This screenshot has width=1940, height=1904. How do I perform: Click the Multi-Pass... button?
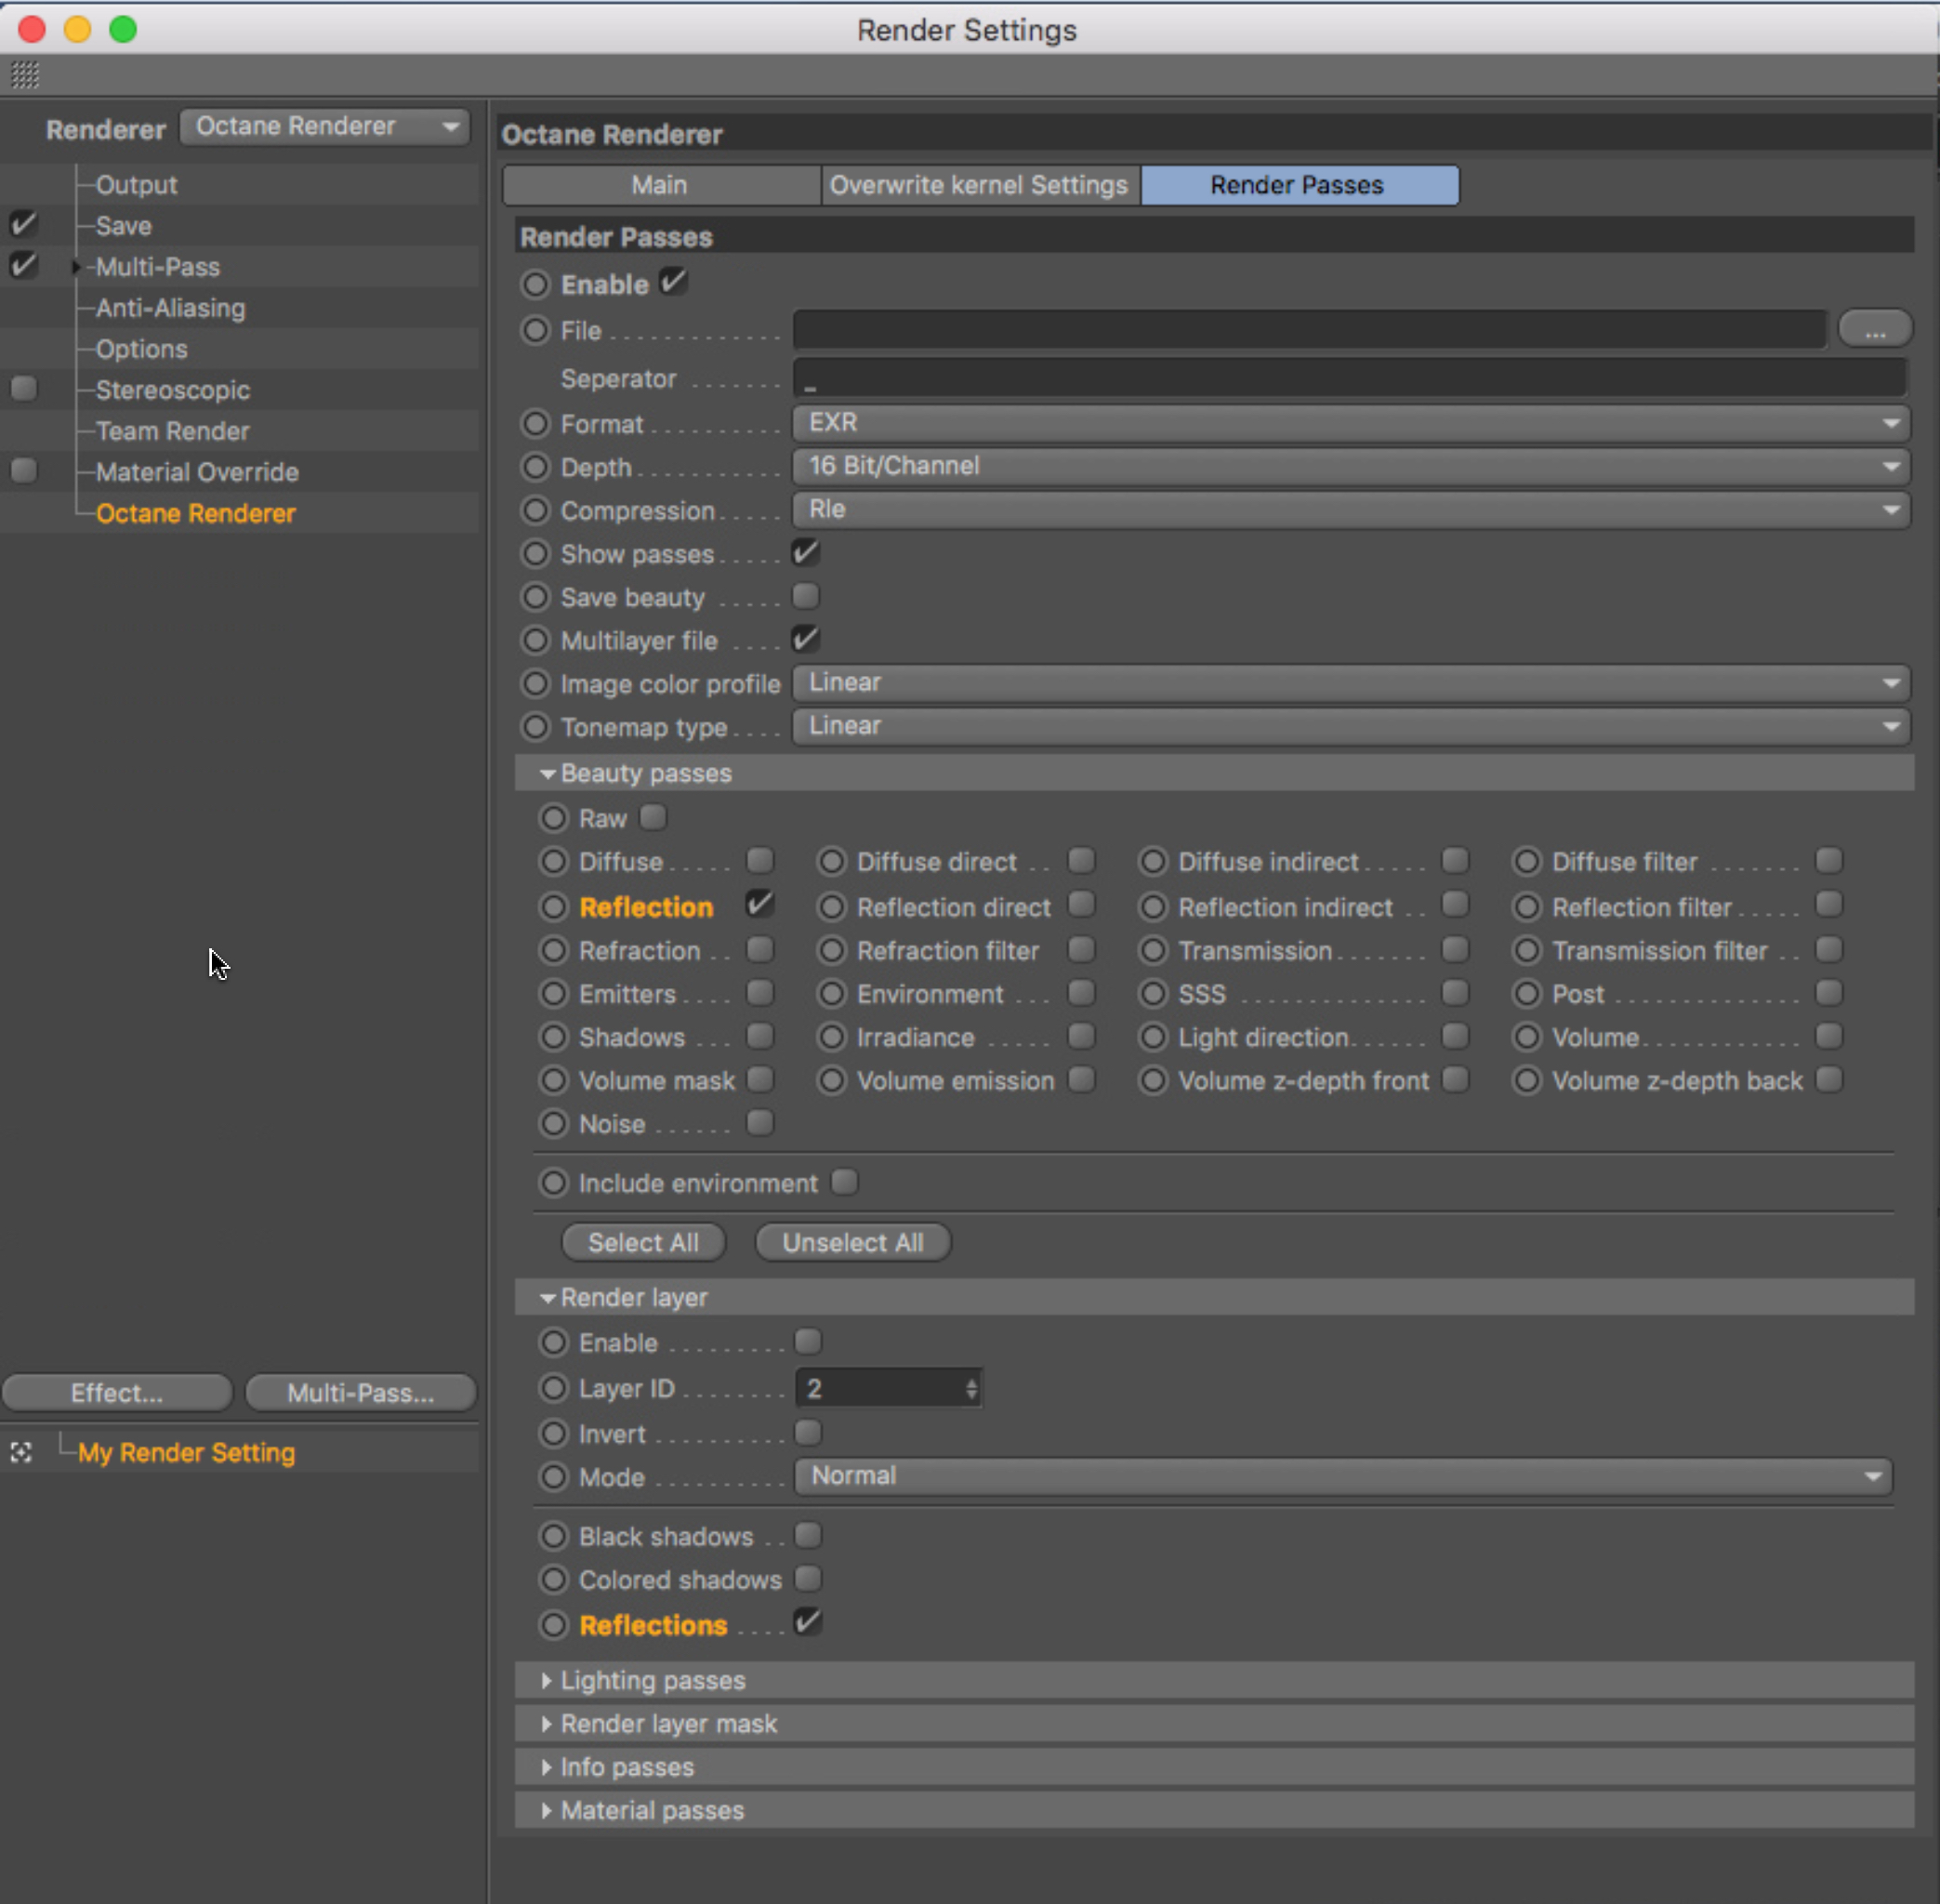point(360,1393)
